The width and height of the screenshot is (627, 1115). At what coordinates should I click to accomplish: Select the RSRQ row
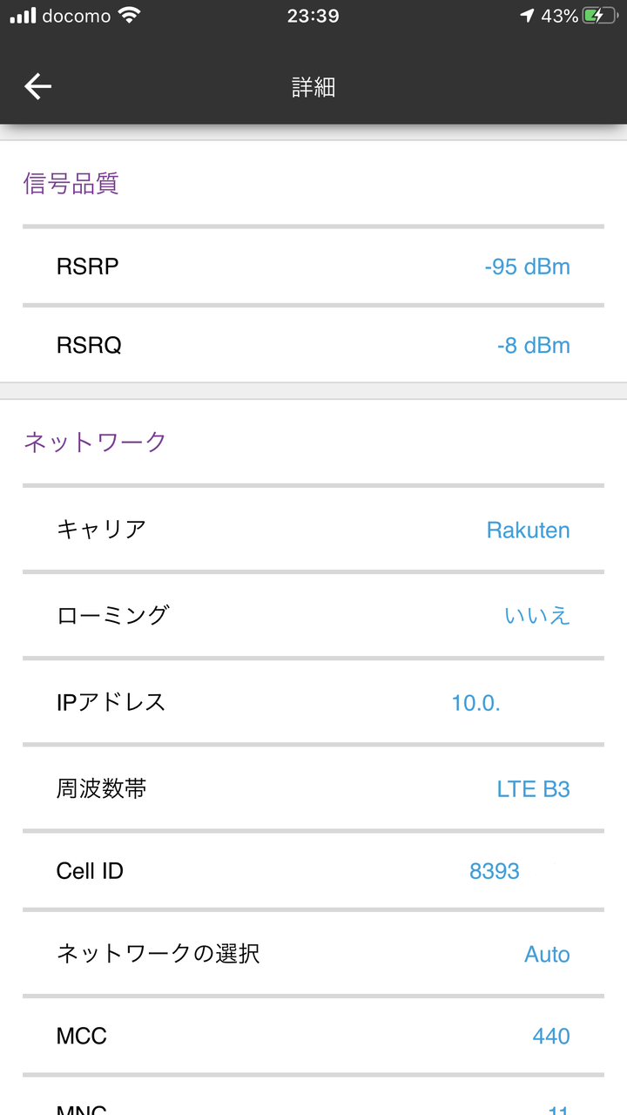313,345
